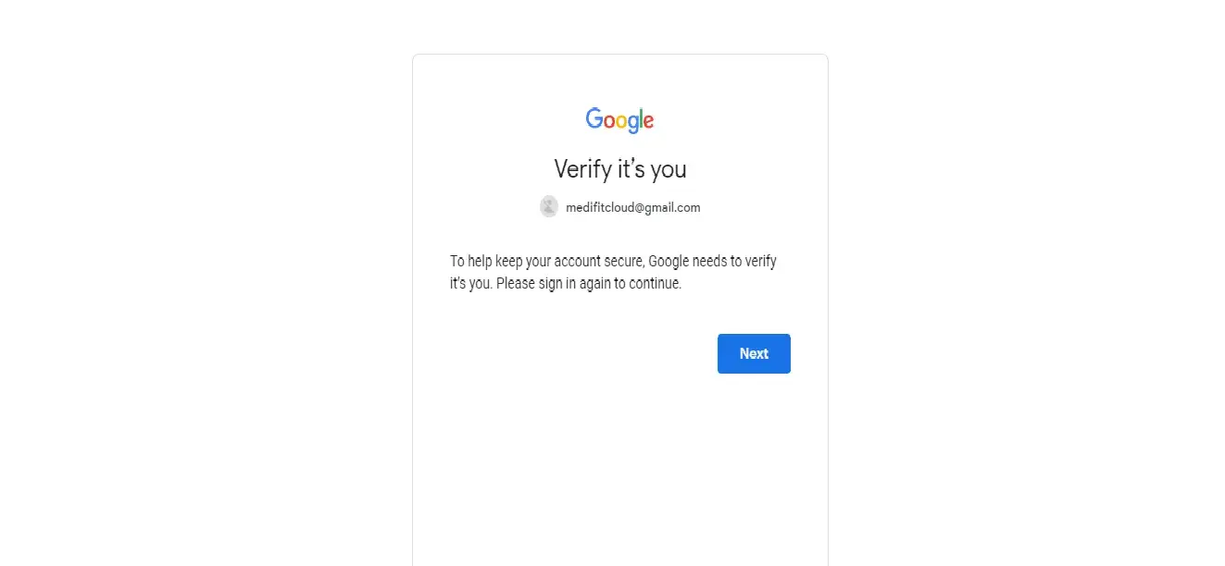
Task: Click the red first o in the Google logo
Action: point(608,121)
